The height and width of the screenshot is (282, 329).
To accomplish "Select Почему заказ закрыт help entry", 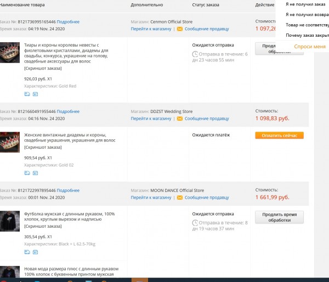I will click(307, 35).
